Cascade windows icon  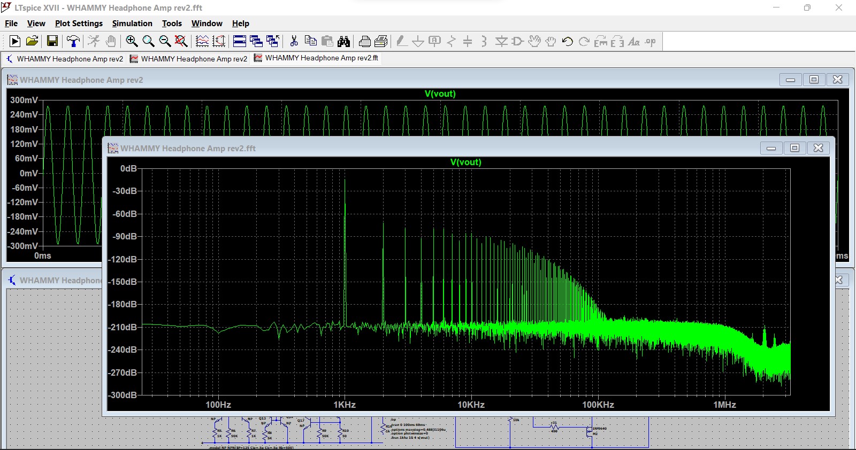pos(256,41)
